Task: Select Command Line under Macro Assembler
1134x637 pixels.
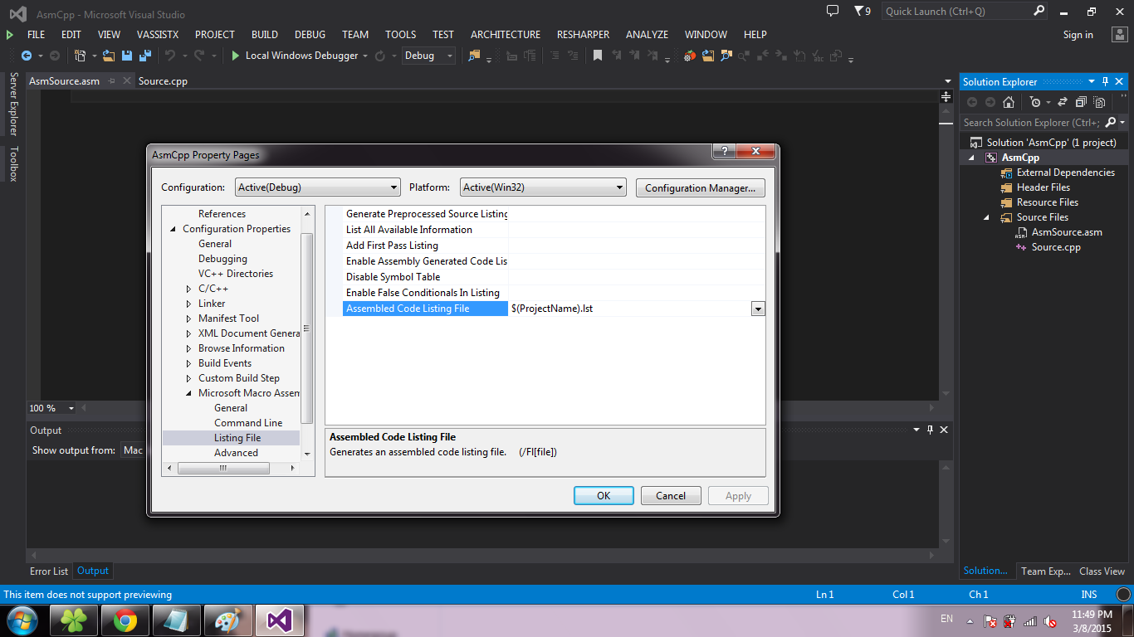Action: coord(248,423)
